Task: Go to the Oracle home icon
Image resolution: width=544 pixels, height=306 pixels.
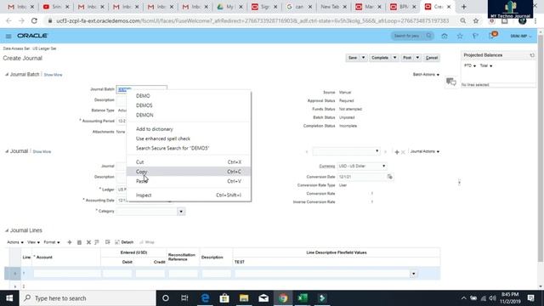Action: point(445,36)
